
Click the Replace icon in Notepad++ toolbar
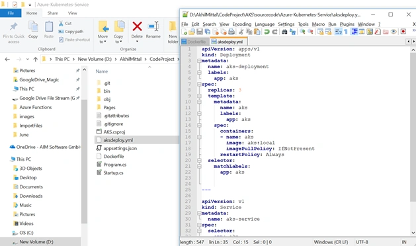pos(292,32)
